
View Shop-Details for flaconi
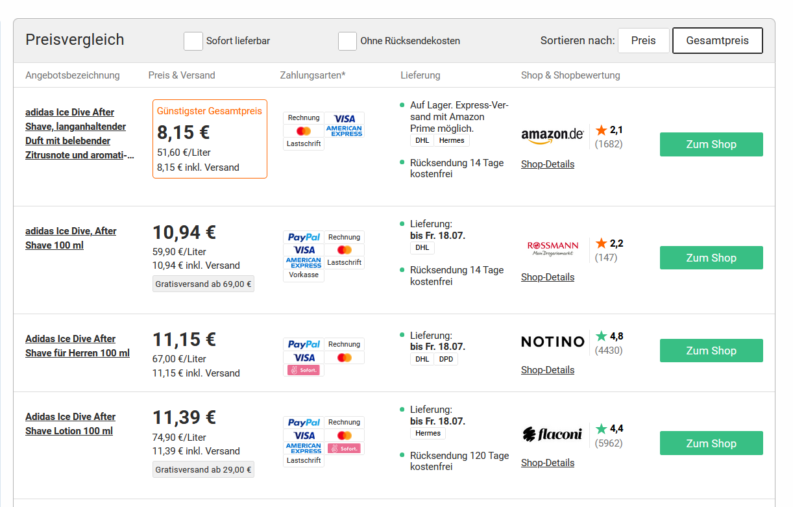pos(548,463)
